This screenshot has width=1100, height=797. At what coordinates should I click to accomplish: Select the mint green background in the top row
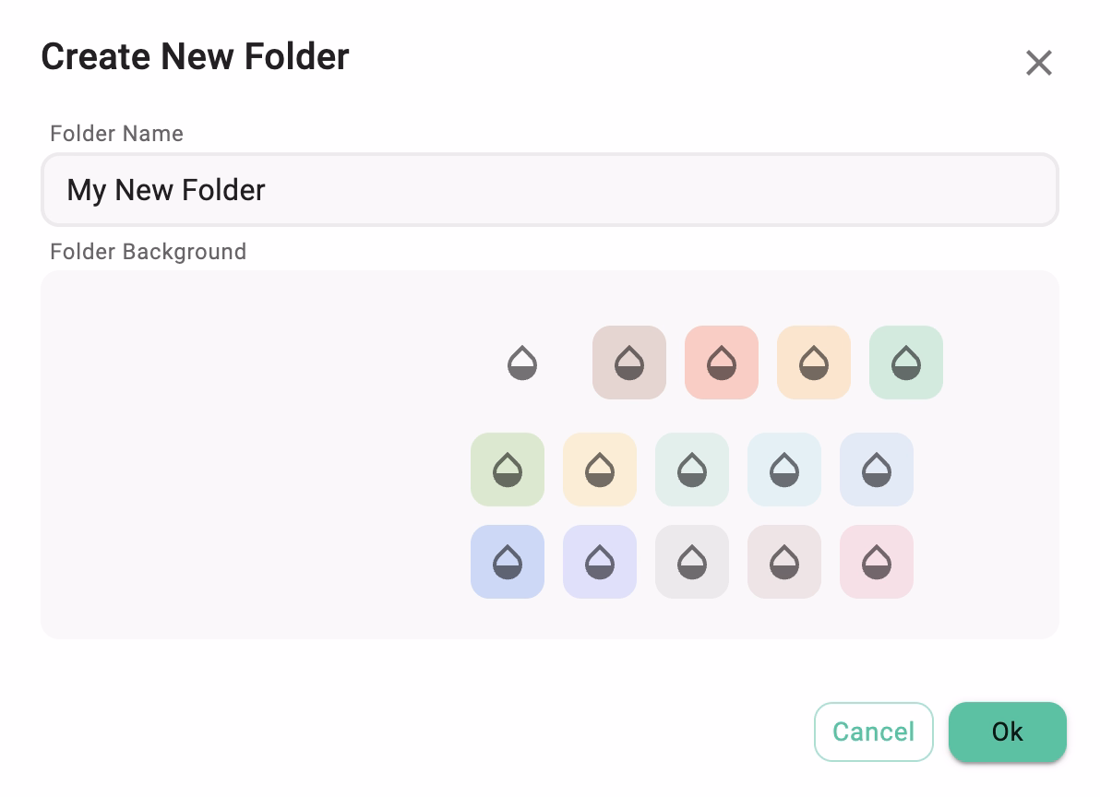pos(906,363)
